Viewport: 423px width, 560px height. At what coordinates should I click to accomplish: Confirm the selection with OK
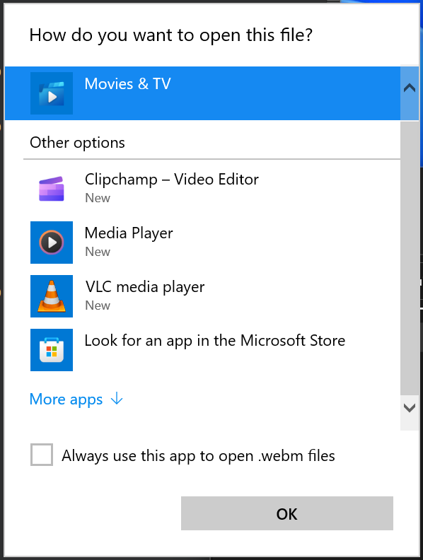(287, 513)
